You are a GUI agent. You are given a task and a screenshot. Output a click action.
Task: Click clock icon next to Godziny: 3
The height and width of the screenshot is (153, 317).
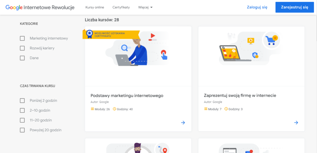[x=226, y=109]
